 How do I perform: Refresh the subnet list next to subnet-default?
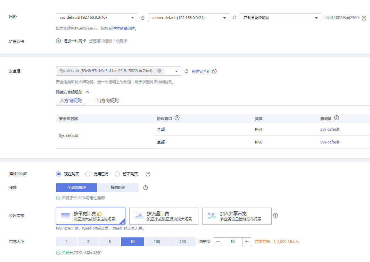[235, 18]
